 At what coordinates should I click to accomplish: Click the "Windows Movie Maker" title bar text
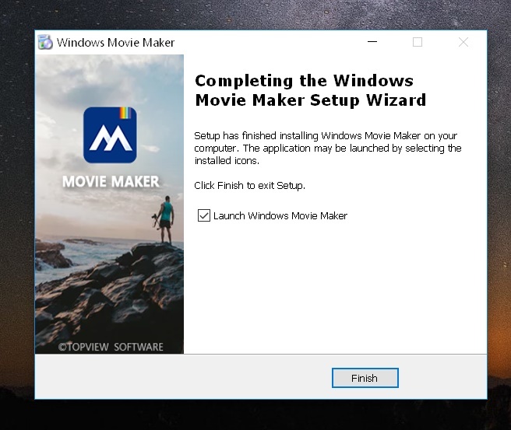pyautogui.click(x=115, y=42)
